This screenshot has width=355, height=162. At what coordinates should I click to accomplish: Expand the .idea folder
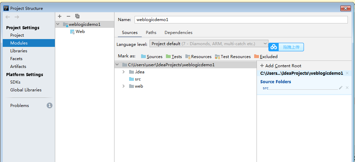[124, 72]
